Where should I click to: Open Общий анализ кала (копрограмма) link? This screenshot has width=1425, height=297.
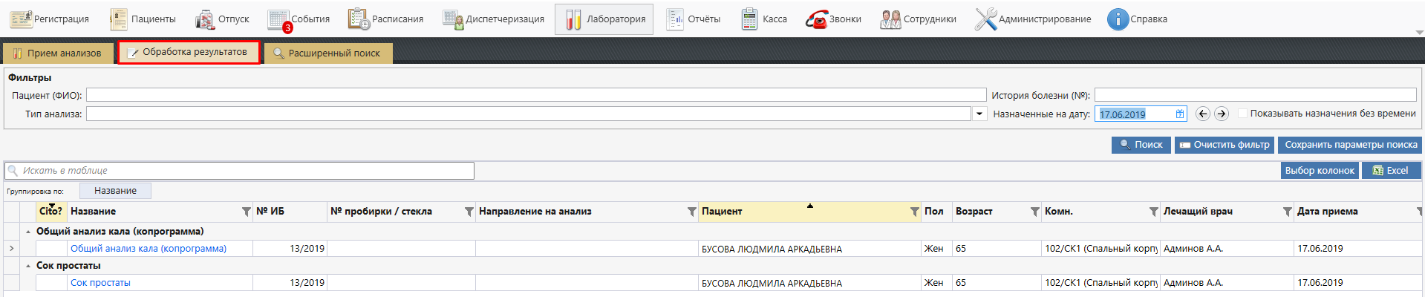tap(148, 249)
